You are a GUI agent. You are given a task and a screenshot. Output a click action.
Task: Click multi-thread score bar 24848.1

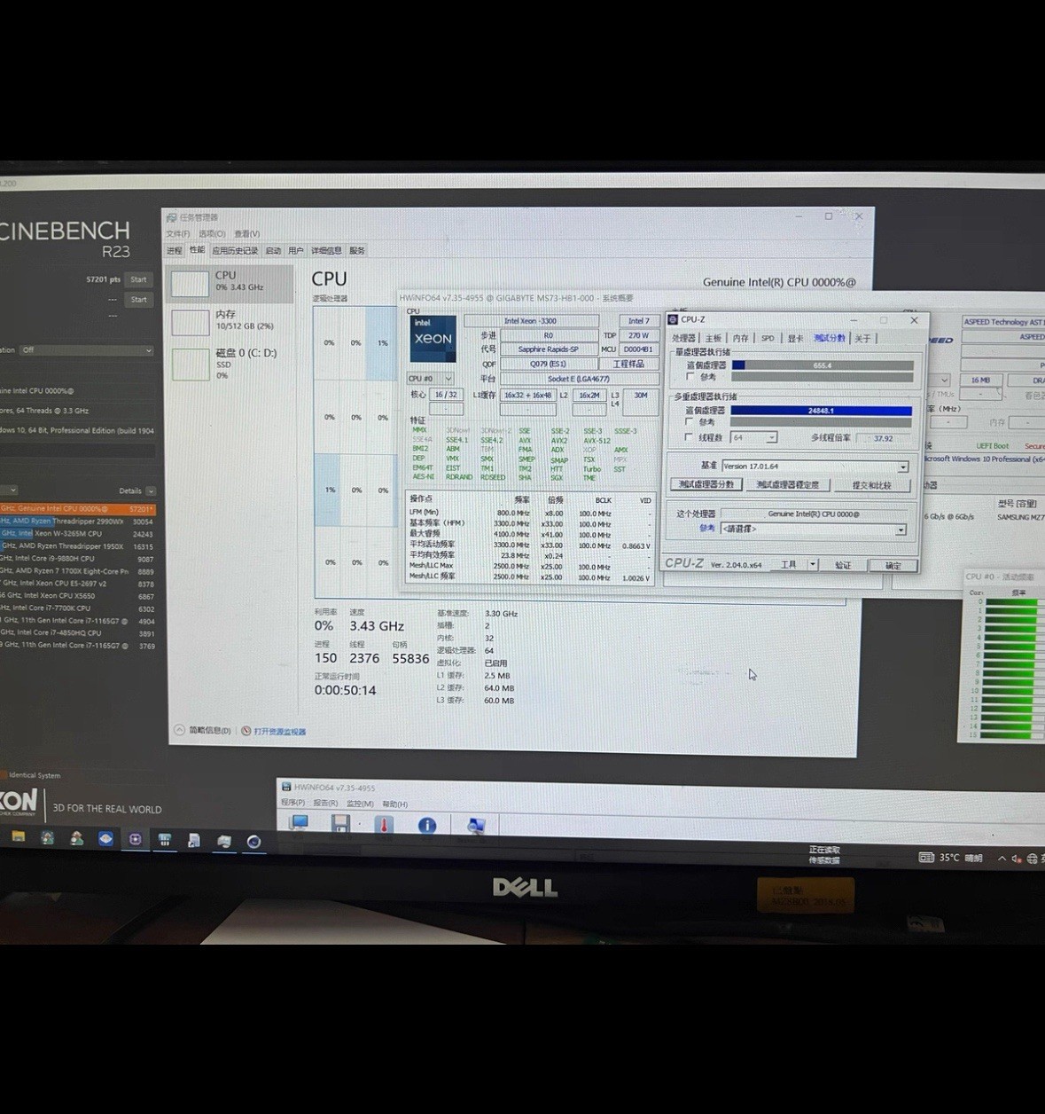pos(821,411)
